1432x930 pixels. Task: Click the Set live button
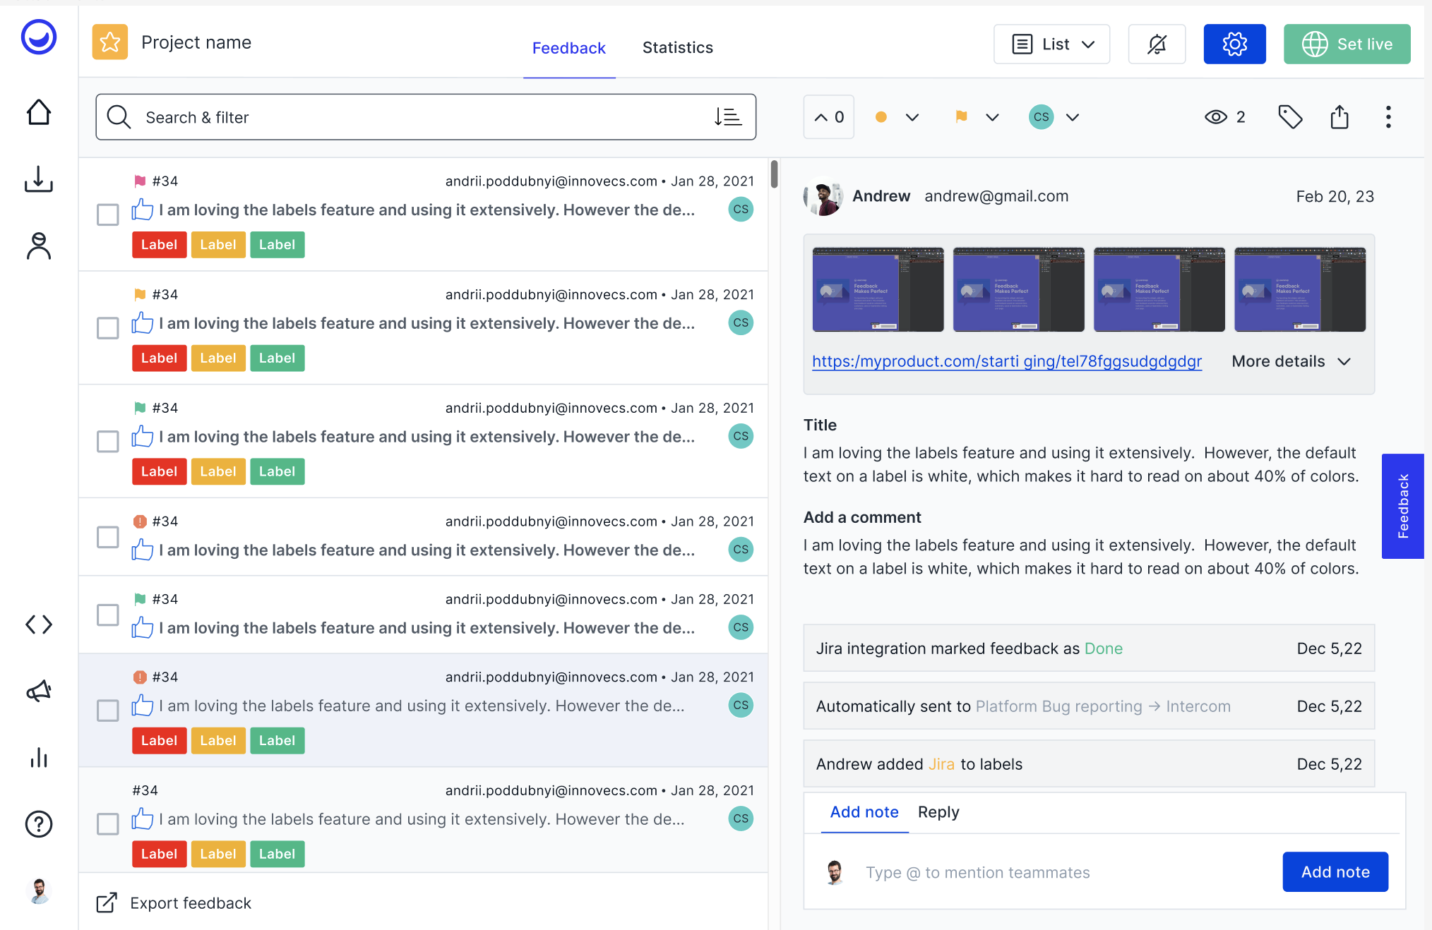click(x=1347, y=44)
